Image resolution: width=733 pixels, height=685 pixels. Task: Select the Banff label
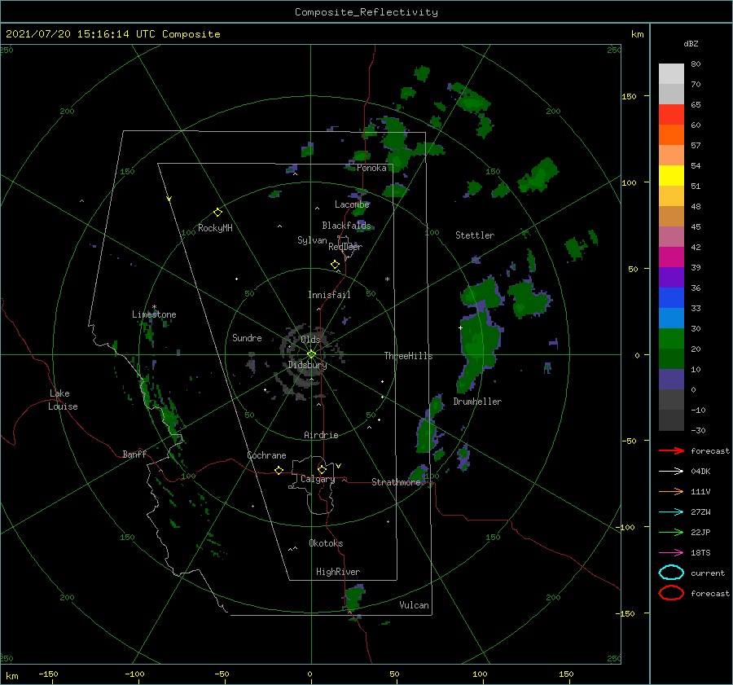tap(134, 454)
